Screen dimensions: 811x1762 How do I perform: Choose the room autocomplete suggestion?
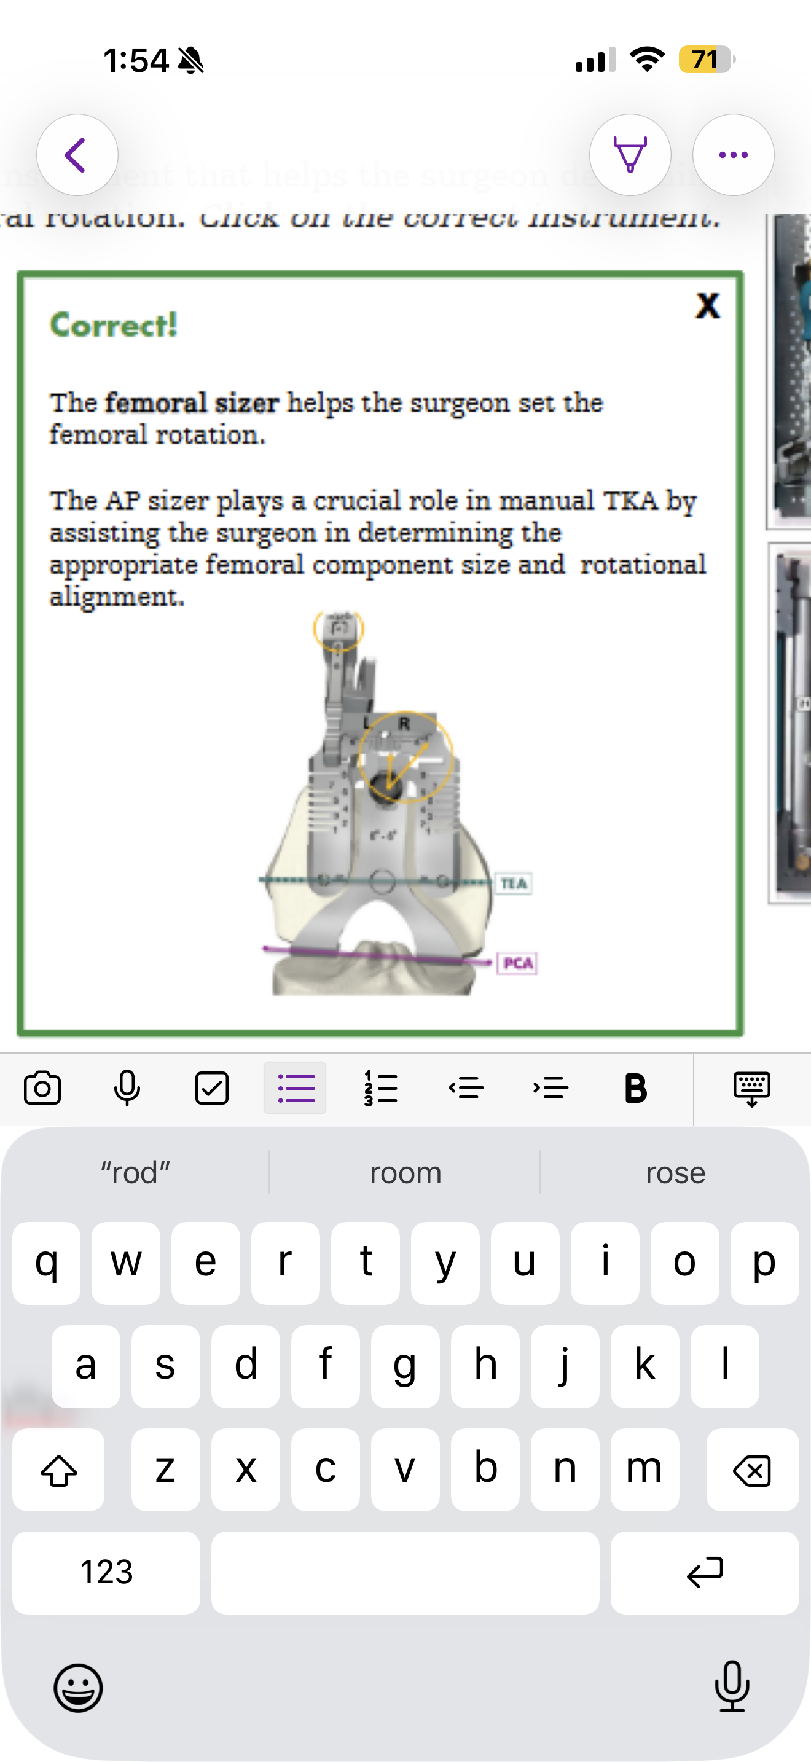[x=405, y=1172]
